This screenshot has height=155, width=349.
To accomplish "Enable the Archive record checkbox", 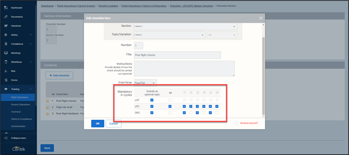I will pyautogui.click(x=237, y=123).
